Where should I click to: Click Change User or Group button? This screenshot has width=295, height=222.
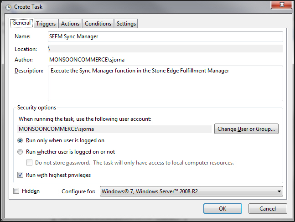point(246,129)
